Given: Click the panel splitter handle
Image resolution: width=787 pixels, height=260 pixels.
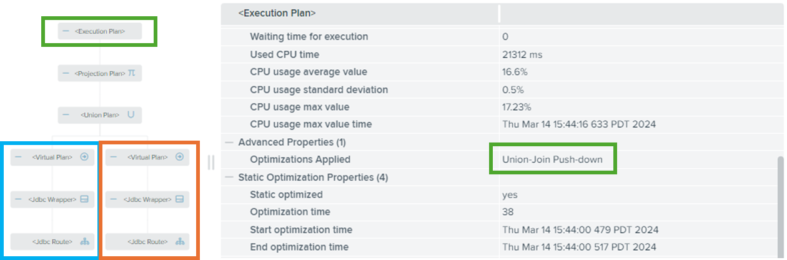Looking at the screenshot, I should click(210, 162).
